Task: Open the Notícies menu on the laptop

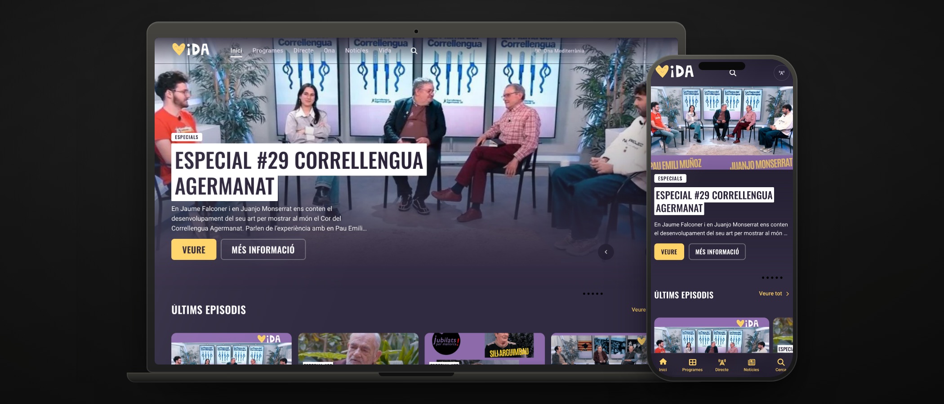Action: point(357,51)
